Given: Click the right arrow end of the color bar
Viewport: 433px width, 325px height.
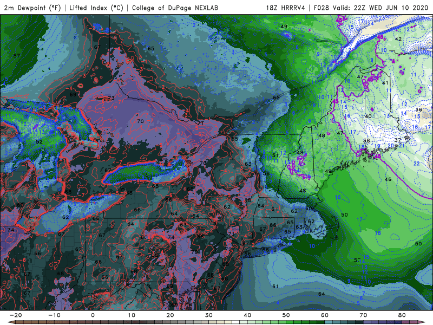Looking at the screenshot, I should coord(422,322).
